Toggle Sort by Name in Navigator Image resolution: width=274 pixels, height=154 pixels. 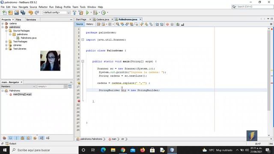tap(42, 138)
